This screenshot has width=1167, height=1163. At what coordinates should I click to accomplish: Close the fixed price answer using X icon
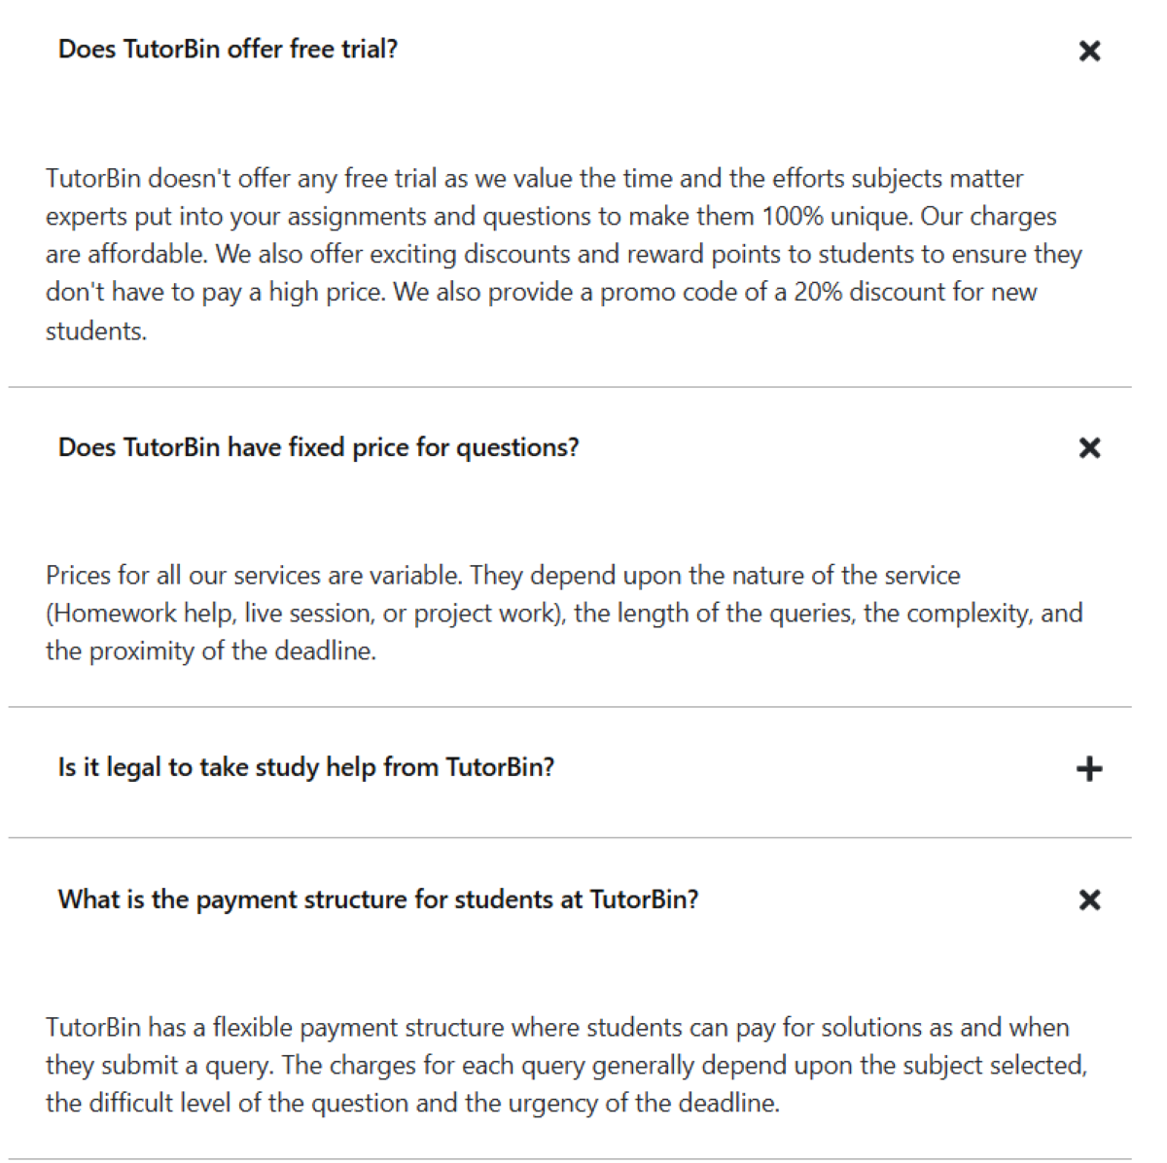point(1089,447)
